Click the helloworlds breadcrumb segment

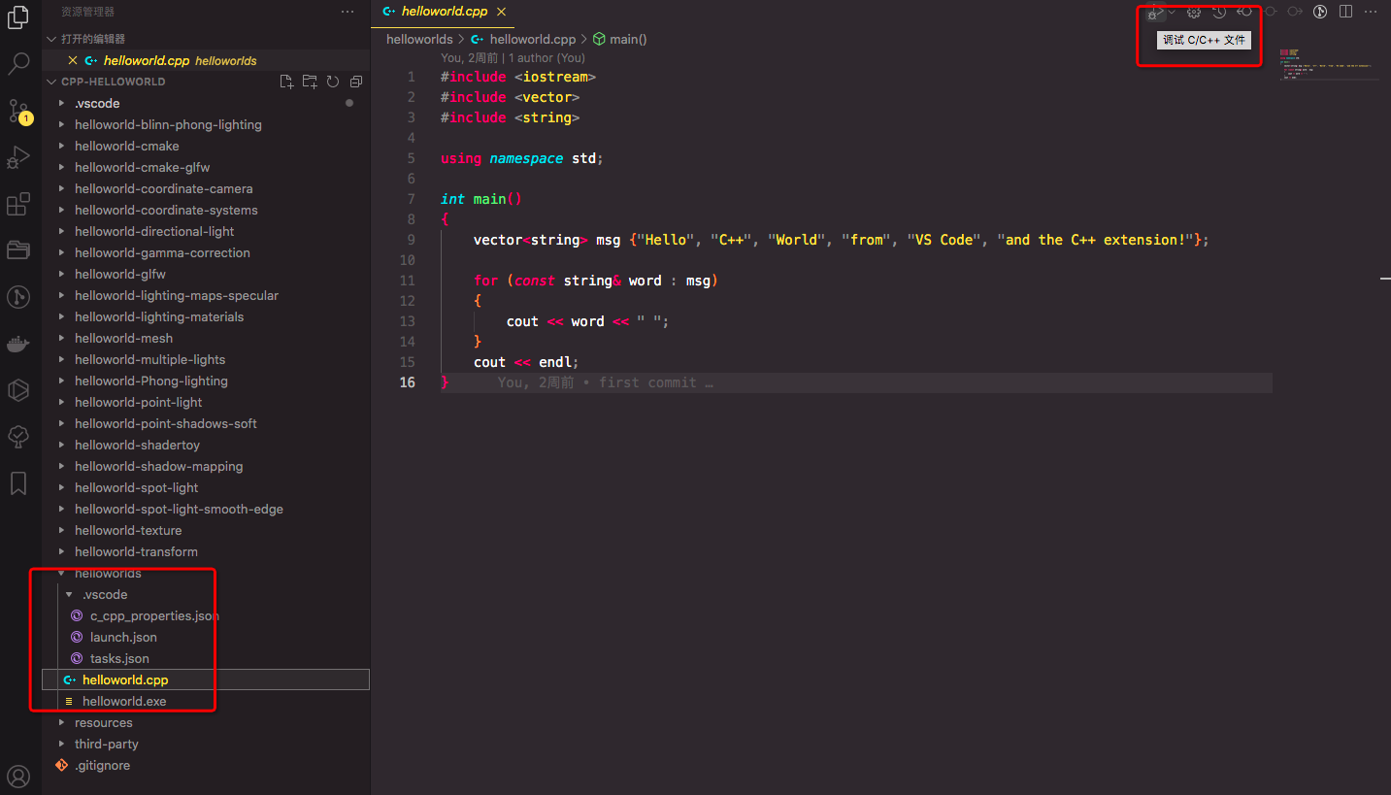(x=419, y=40)
